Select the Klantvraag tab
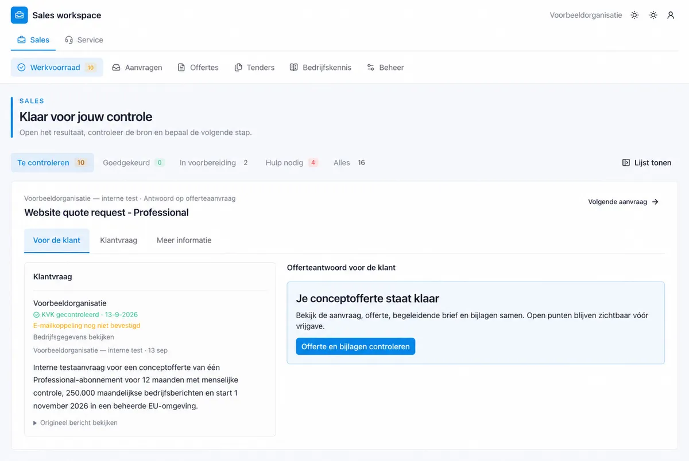Viewport: 689px width, 461px height. coord(119,240)
